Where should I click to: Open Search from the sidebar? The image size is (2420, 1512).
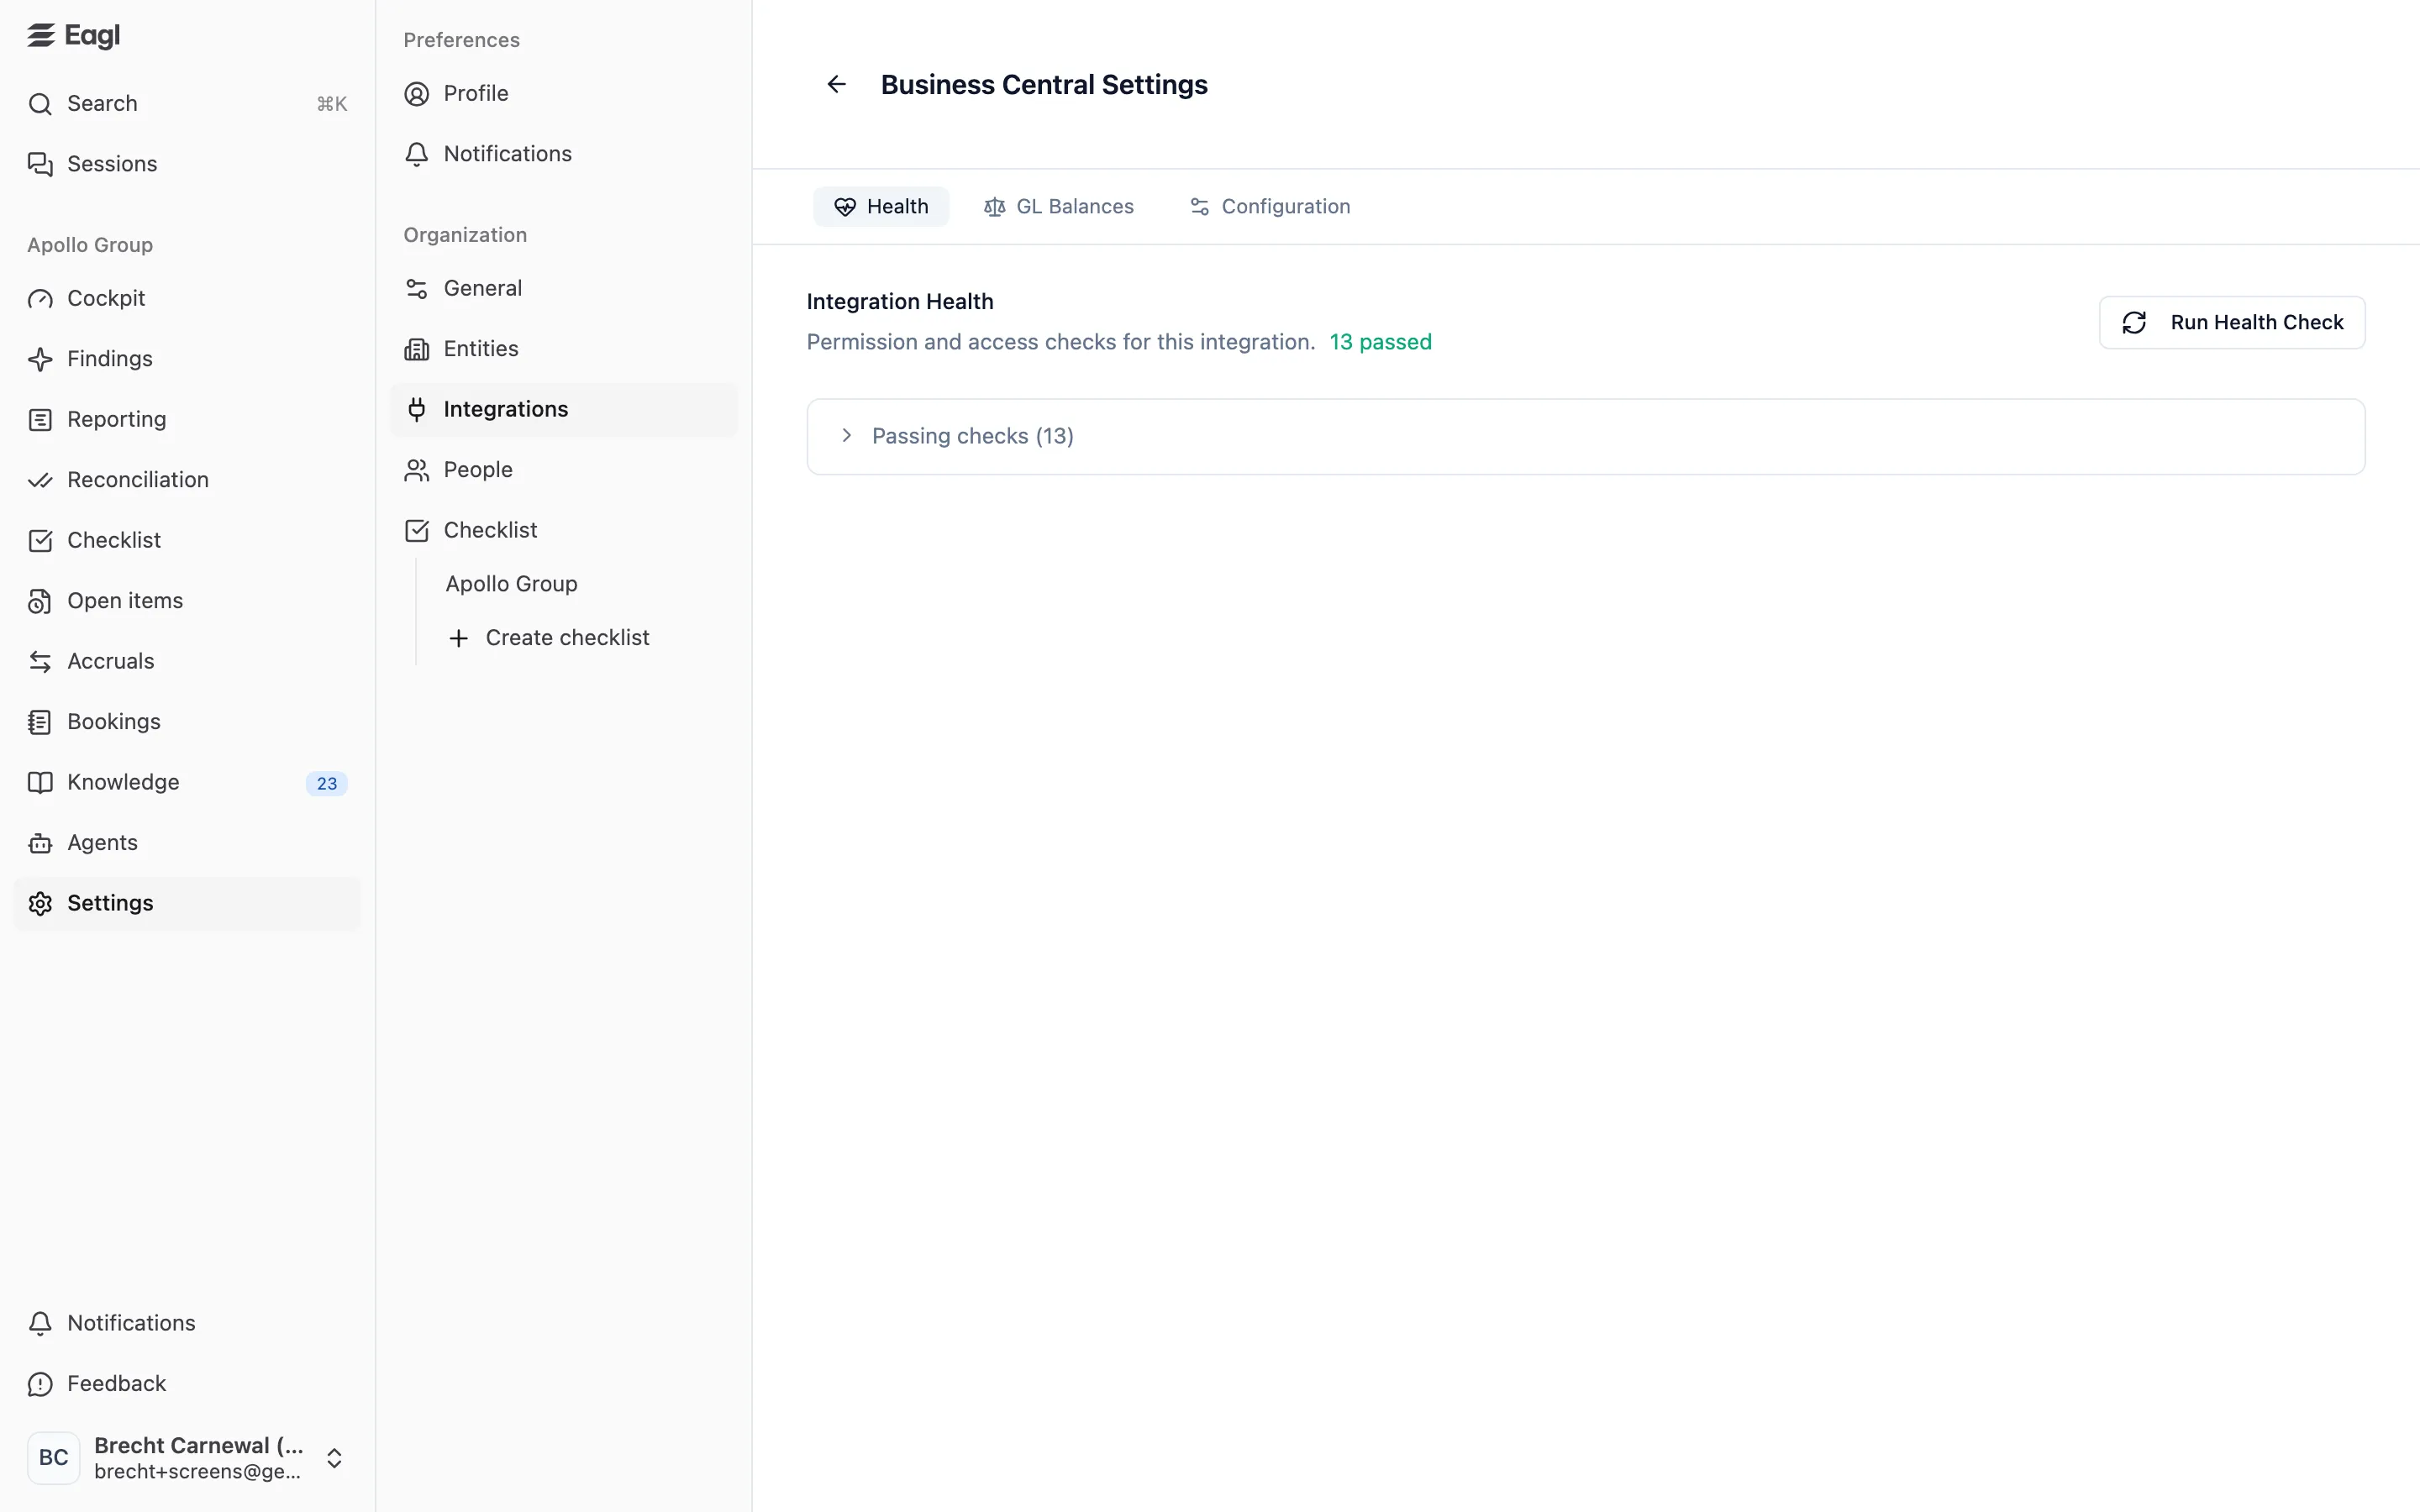coord(187,104)
